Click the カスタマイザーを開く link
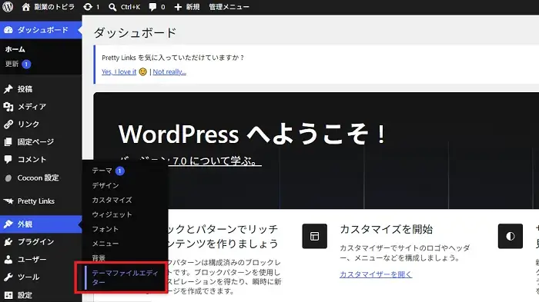 point(376,274)
